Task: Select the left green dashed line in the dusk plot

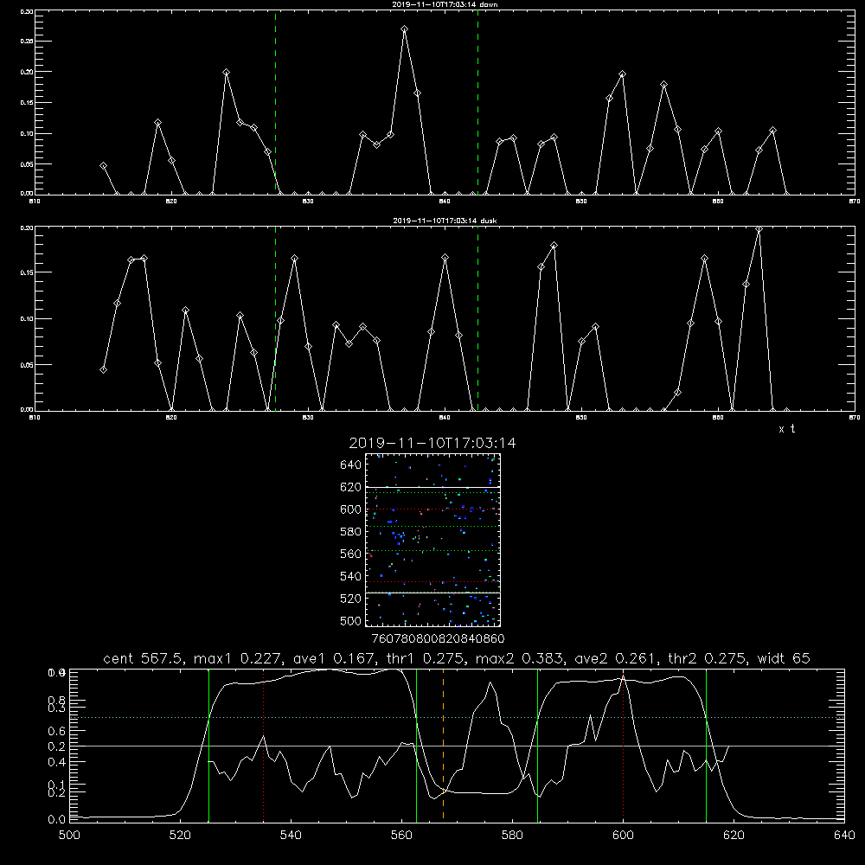Action: pos(275,318)
